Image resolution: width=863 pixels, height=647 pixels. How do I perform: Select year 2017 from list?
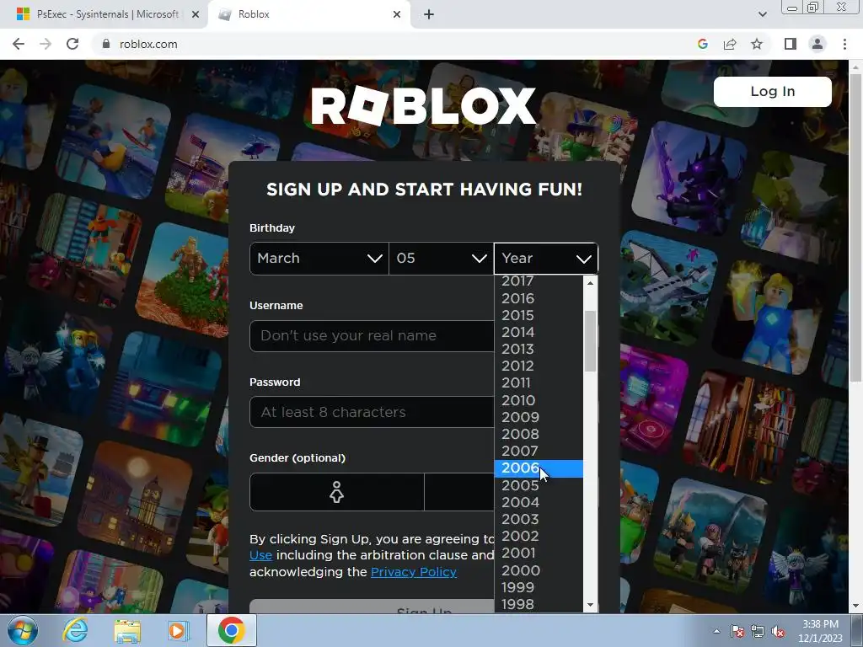point(539,281)
